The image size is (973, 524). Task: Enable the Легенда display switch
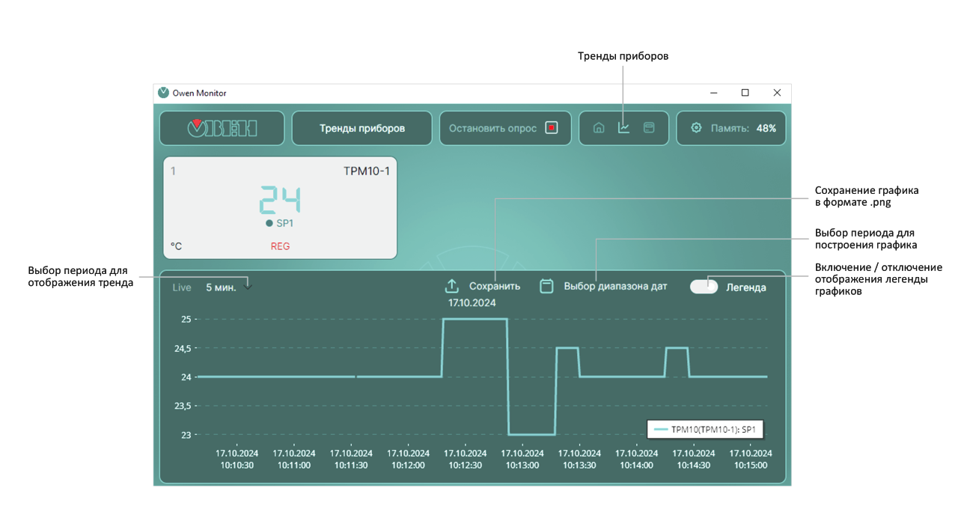pyautogui.click(x=704, y=286)
